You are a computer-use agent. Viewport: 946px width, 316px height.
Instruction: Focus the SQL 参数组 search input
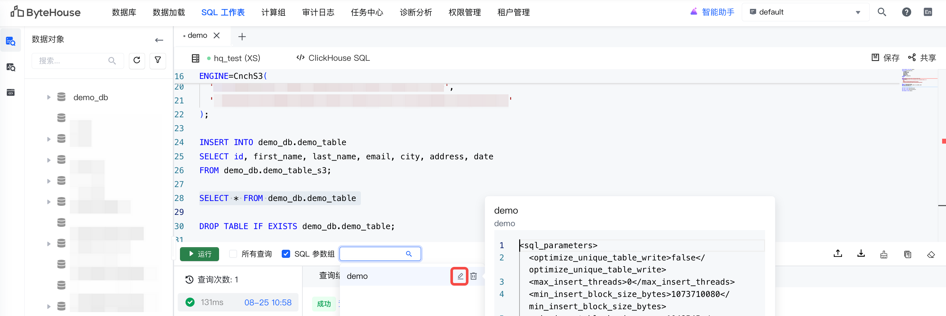[380, 254]
